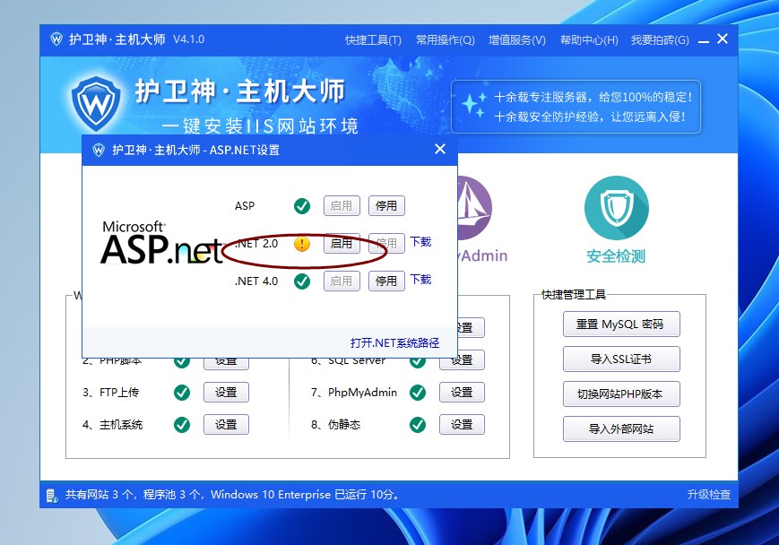Click 下载 link for .NET 2.0
This screenshot has height=545, width=779.
click(x=420, y=242)
